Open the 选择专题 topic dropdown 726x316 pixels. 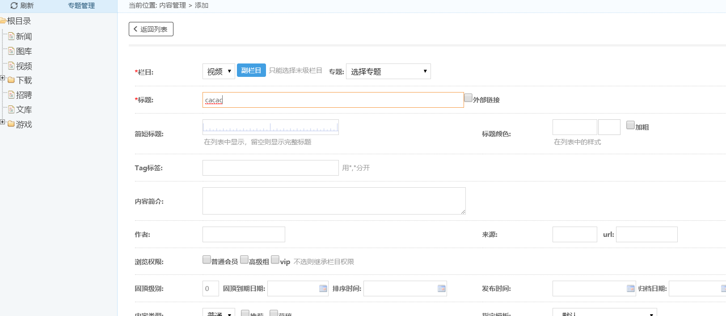tap(388, 72)
